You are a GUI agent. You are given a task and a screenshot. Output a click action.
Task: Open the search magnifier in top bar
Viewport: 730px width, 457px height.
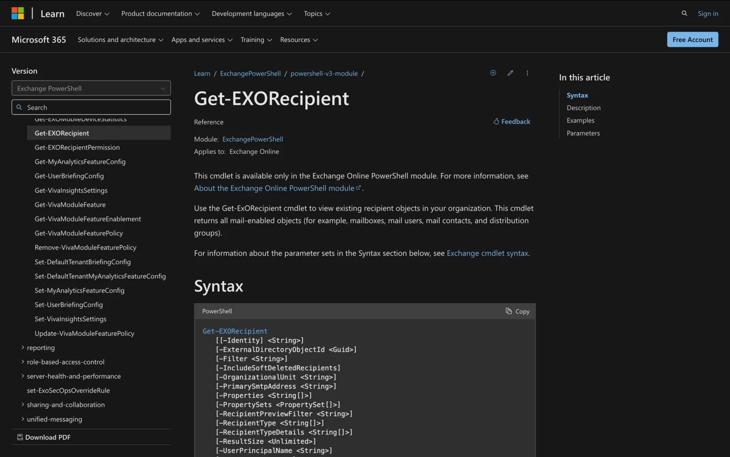(x=684, y=13)
